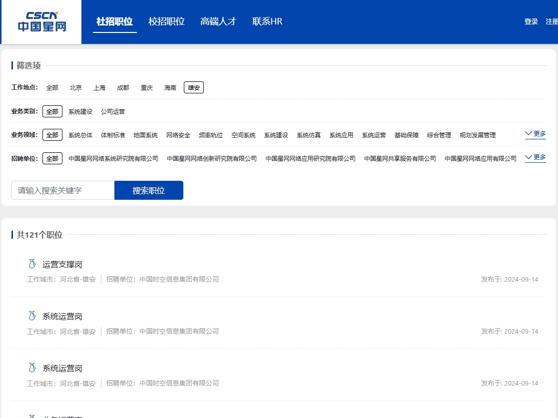Filter business field by 地面系统
The height and width of the screenshot is (418, 558).
point(145,135)
